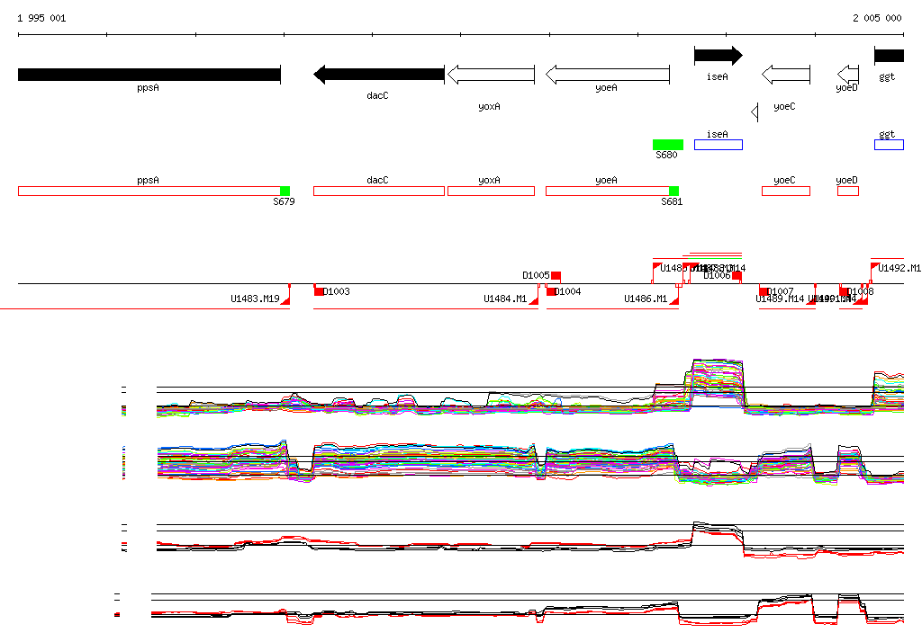The width and height of the screenshot is (922, 642).
Task: Select the red D1004 marker square
Action: tap(551, 291)
